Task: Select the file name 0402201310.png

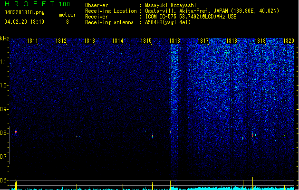Action: [24, 13]
